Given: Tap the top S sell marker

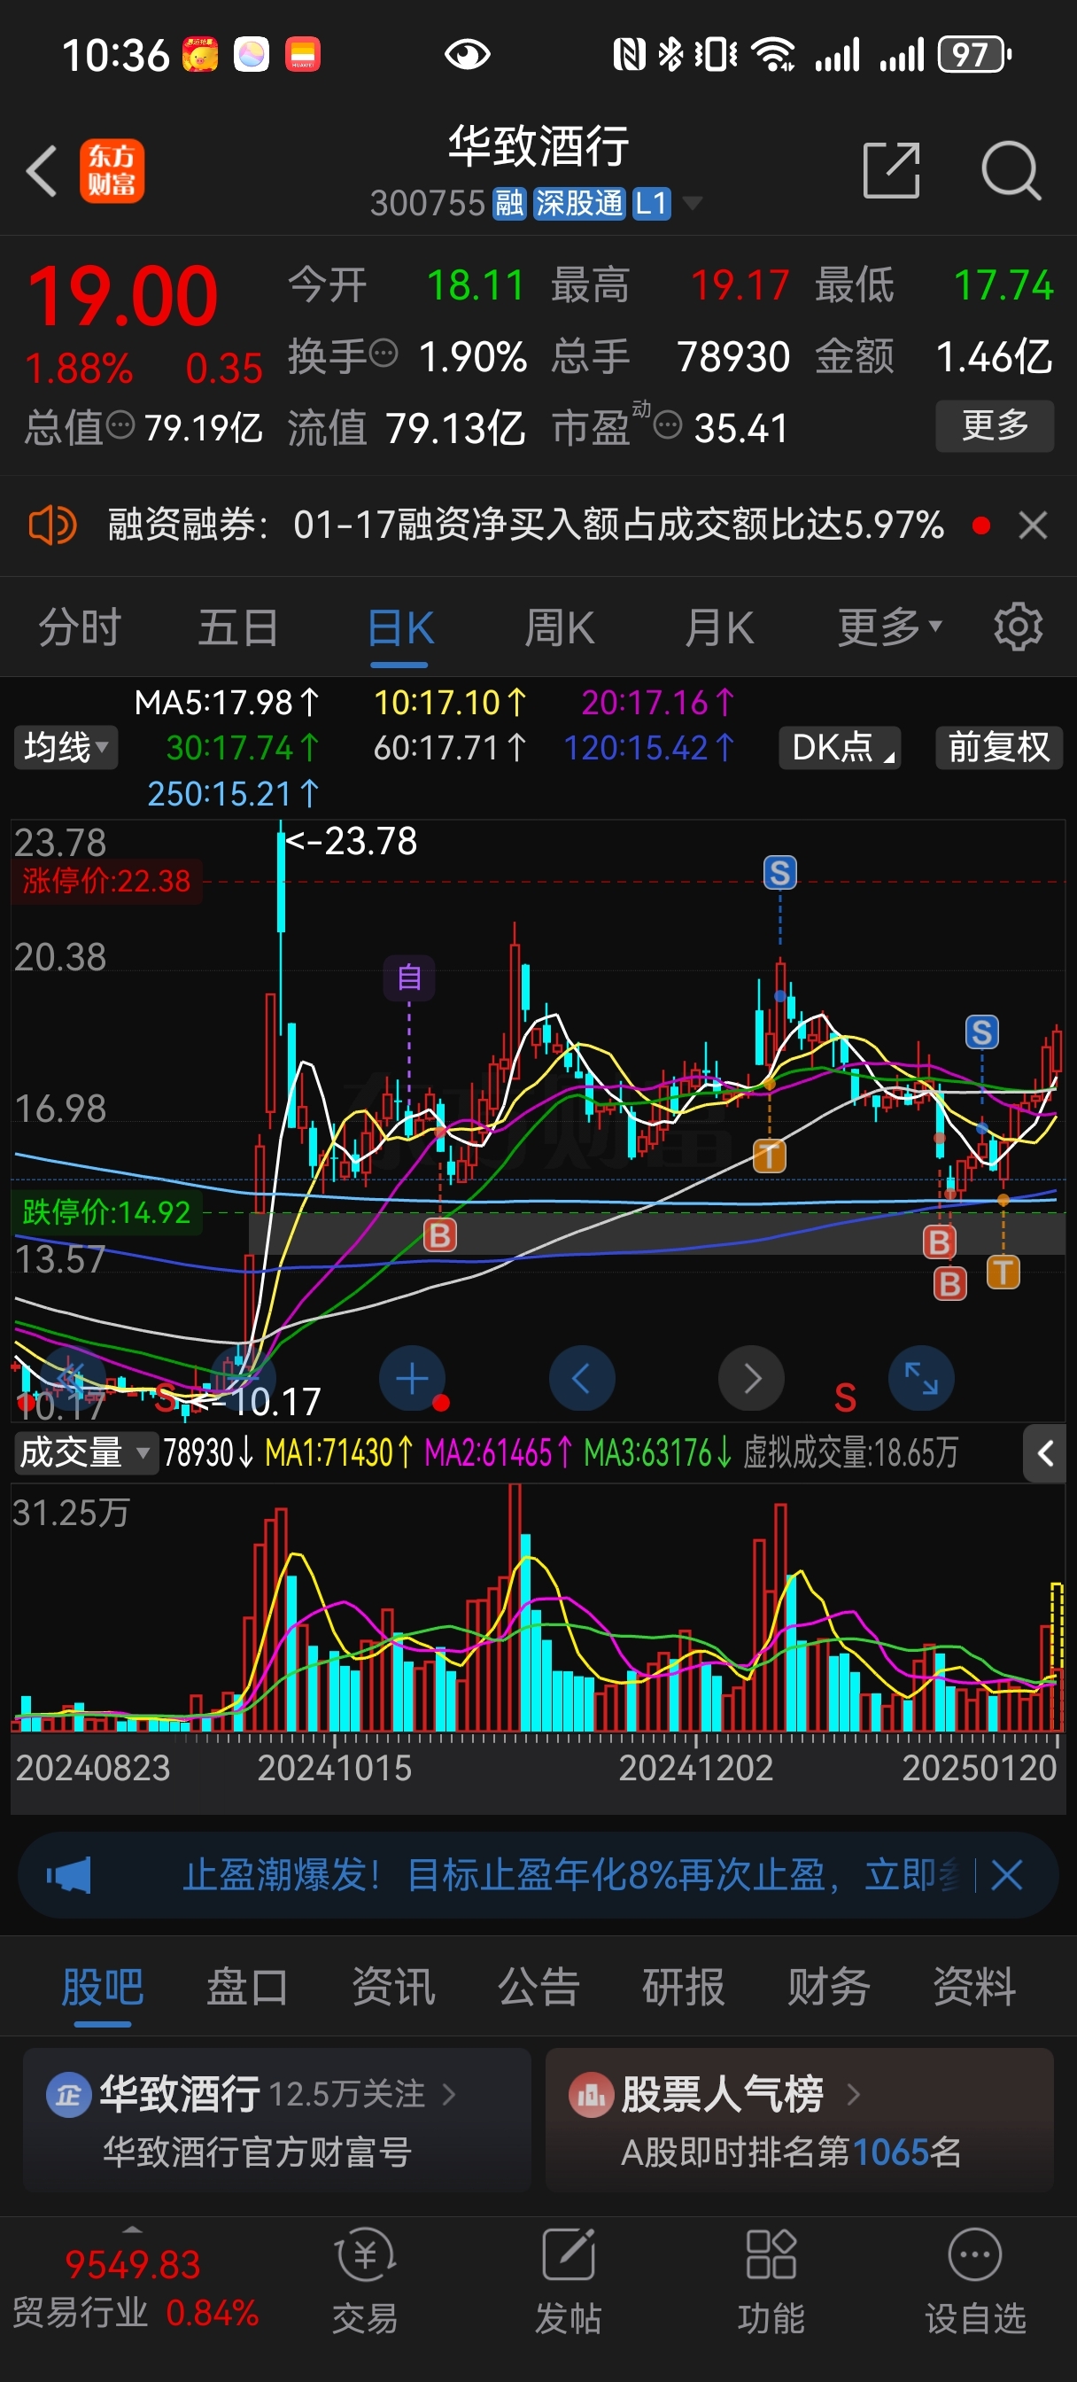Looking at the screenshot, I should point(779,872).
